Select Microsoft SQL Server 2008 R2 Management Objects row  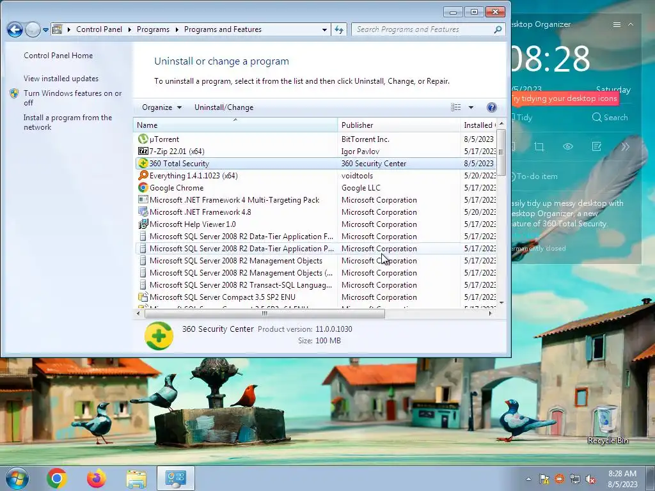(x=316, y=261)
